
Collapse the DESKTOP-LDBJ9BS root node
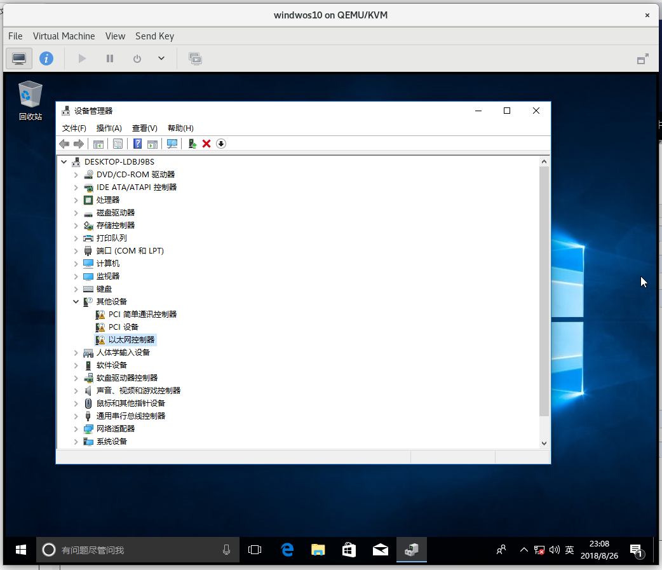coord(64,161)
